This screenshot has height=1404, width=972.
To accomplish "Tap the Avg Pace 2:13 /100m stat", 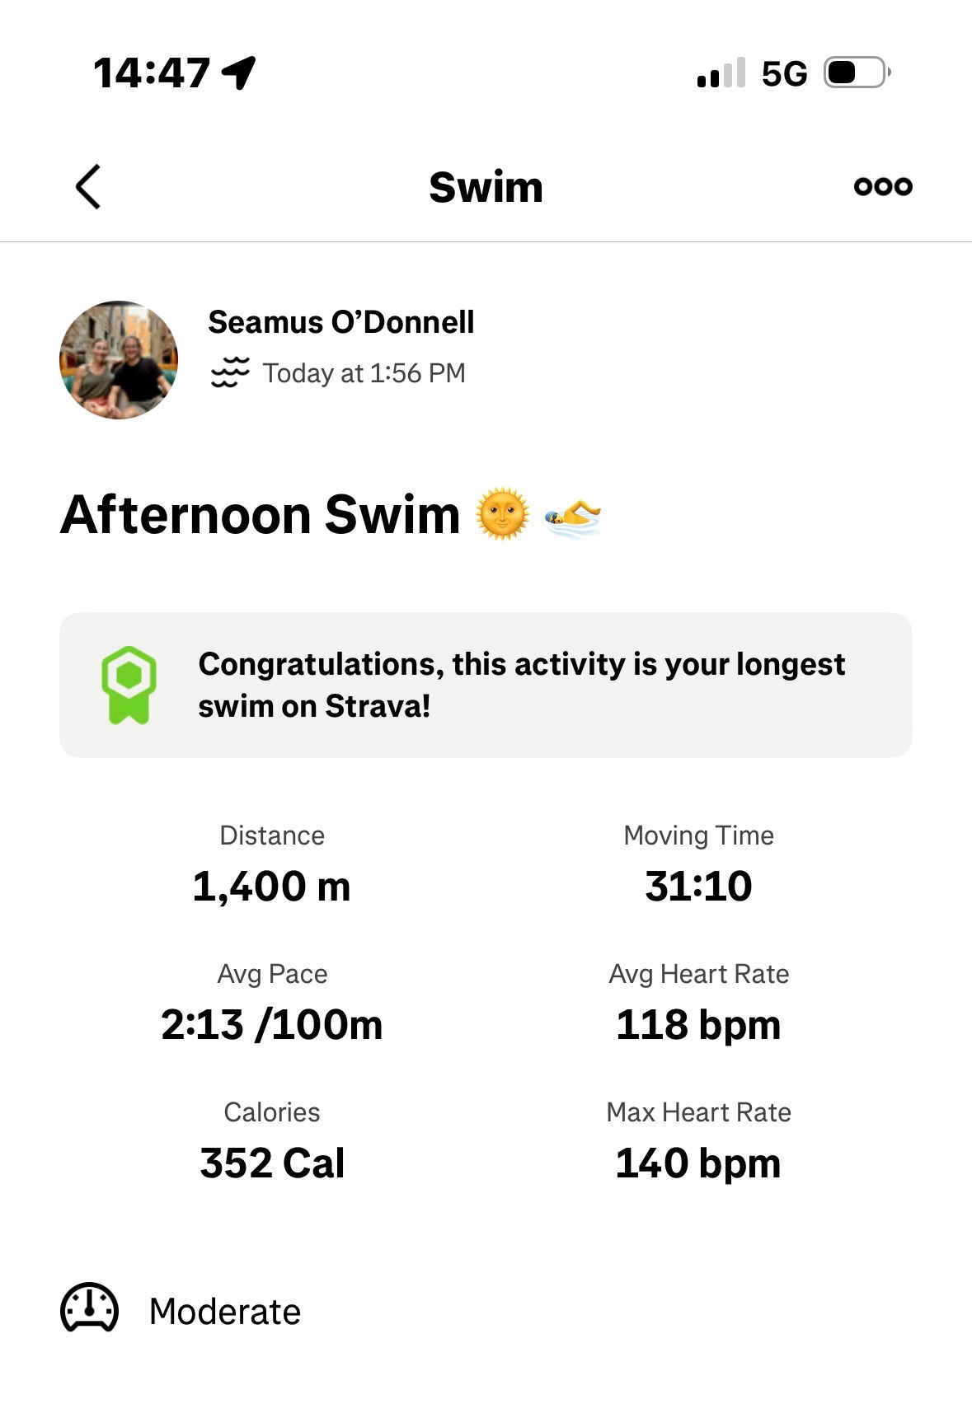I will (272, 1025).
